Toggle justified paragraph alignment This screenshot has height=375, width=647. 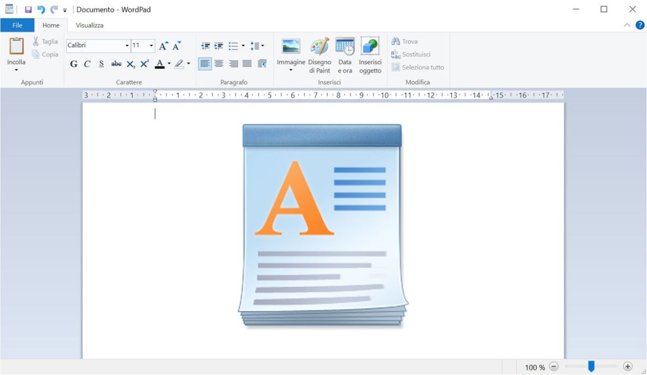coord(248,64)
